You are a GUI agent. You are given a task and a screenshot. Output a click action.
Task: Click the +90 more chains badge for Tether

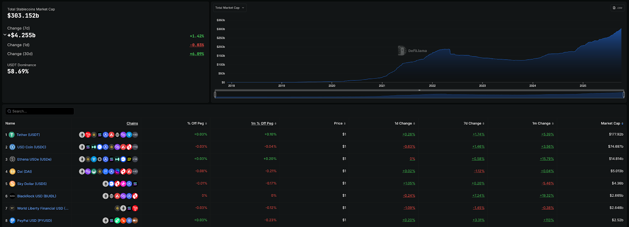click(x=135, y=135)
